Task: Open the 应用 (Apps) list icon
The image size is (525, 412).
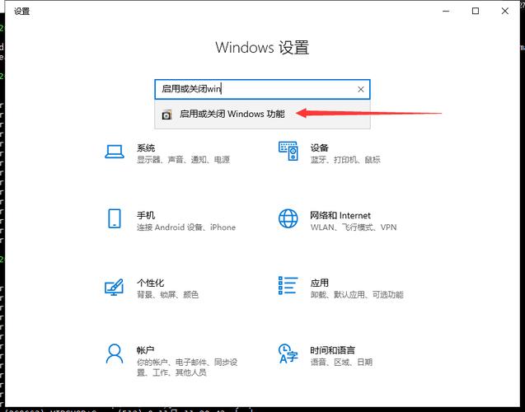Action: click(x=288, y=285)
